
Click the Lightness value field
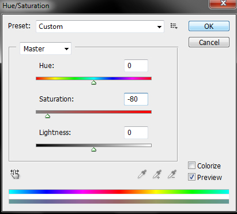coord(136,133)
